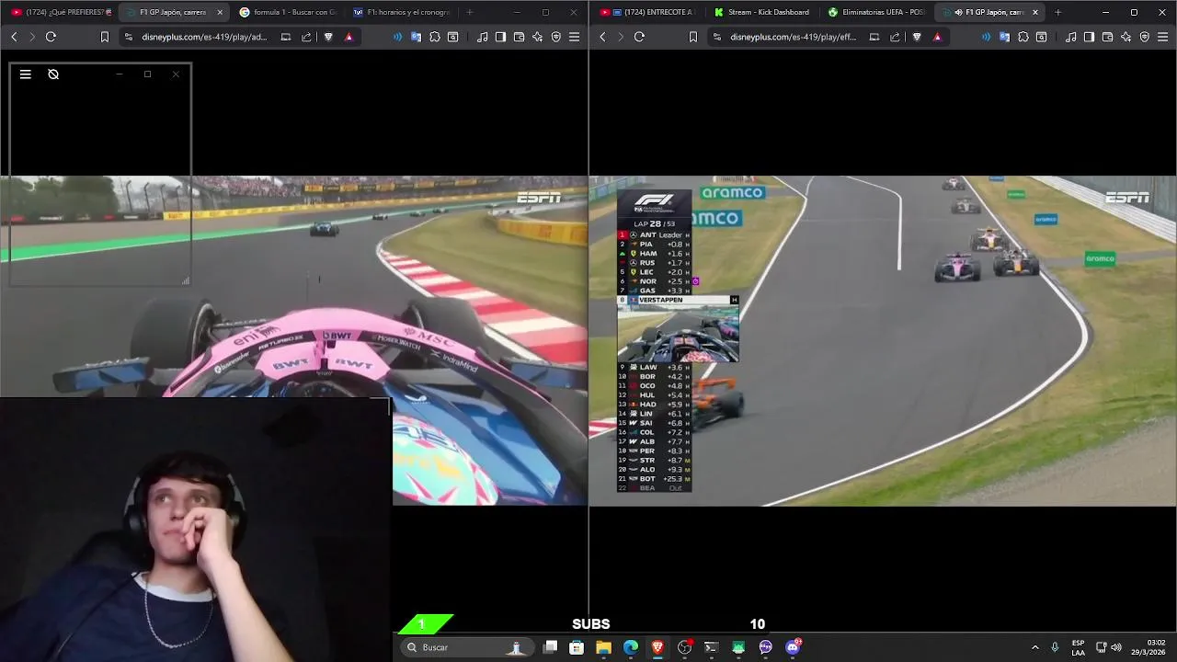Switch to 'formula 1 - Buscar con' Google tab

click(x=288, y=12)
